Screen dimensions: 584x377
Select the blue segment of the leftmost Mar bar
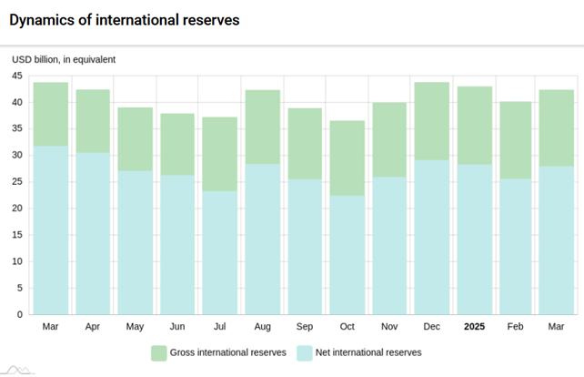pos(51,229)
